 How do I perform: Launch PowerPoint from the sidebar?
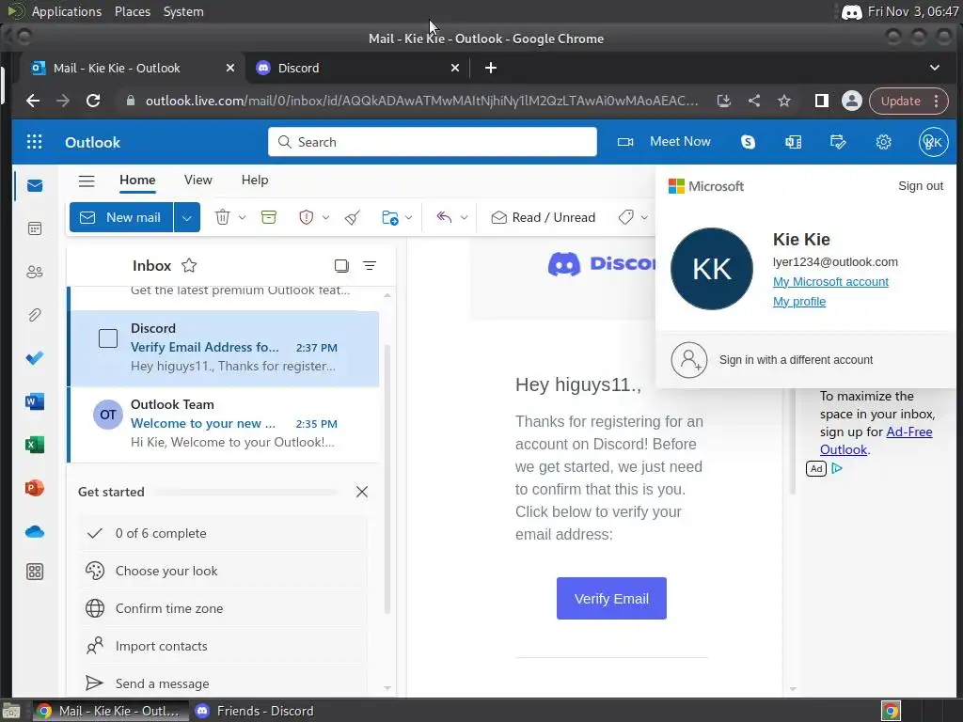[x=35, y=488]
